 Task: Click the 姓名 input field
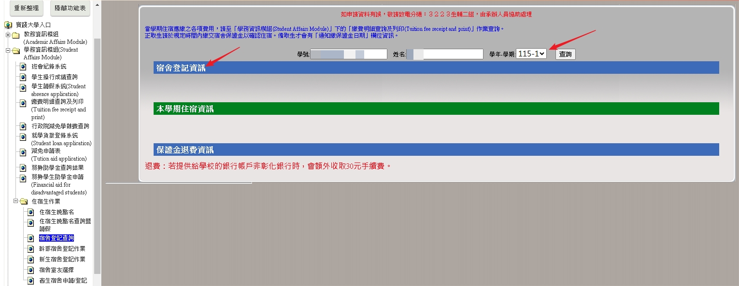coord(444,54)
